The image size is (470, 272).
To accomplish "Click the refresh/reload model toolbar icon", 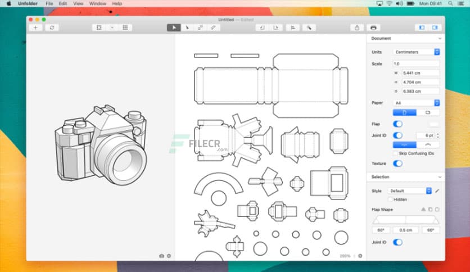I will [x=52, y=28].
